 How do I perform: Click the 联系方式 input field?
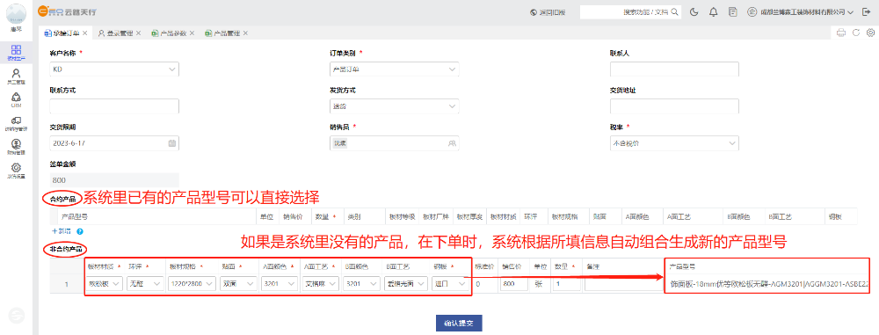pyautogui.click(x=114, y=106)
